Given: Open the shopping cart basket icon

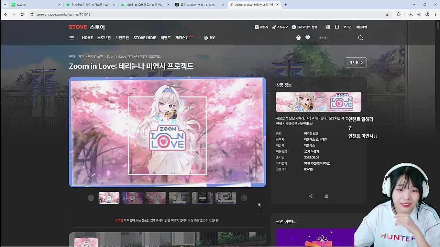Looking at the screenshot, I should tap(298, 38).
